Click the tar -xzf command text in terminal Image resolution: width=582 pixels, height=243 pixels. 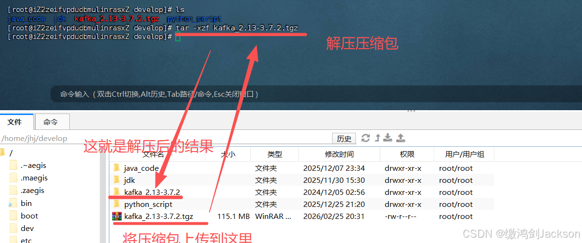pos(237,28)
